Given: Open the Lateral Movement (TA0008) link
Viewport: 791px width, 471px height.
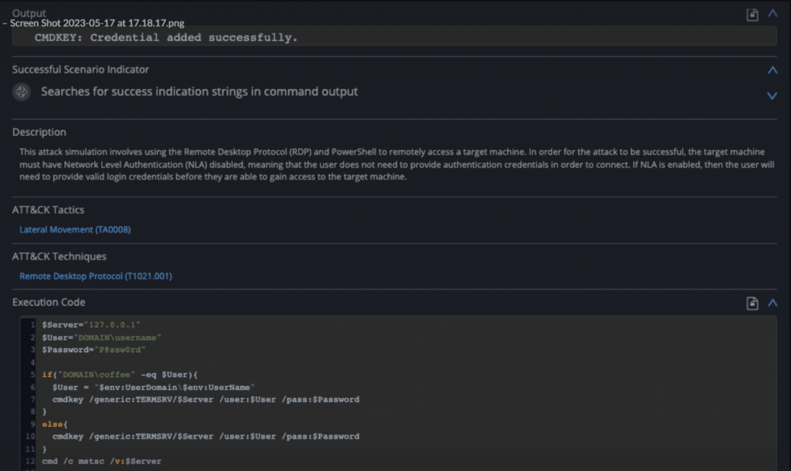Looking at the screenshot, I should [70, 229].
